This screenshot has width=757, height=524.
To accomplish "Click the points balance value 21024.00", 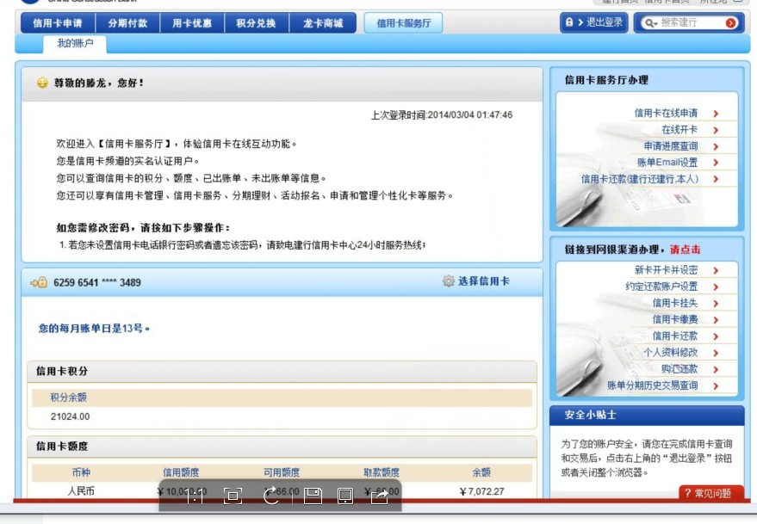I will pos(70,416).
